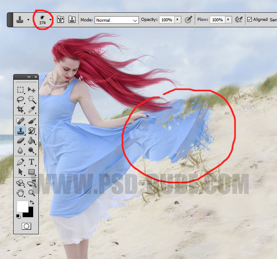Viewport: 277px width, 259px height.
Task: Select the Rectangular Marquee tool
Action: [x=20, y=89]
